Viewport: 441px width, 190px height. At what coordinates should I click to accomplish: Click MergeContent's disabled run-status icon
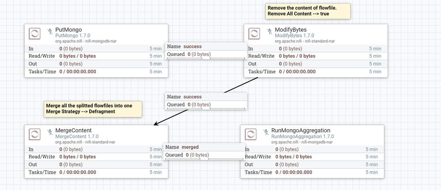pyautogui.click(x=50, y=132)
